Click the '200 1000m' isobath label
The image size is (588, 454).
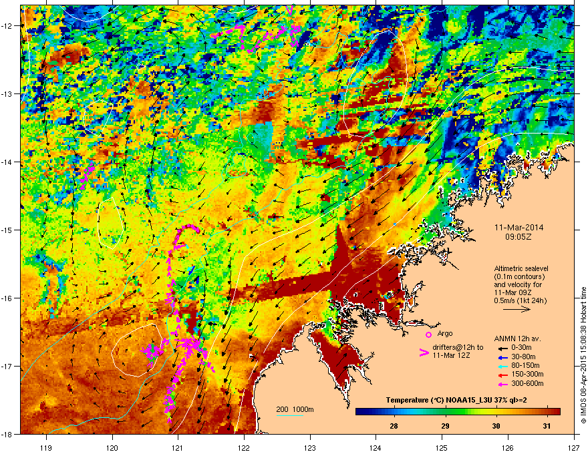tap(295, 409)
